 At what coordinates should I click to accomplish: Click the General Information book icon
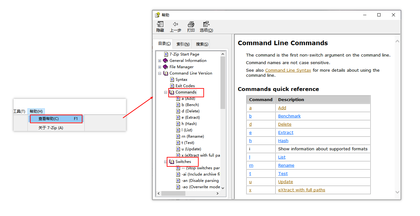point(165,61)
